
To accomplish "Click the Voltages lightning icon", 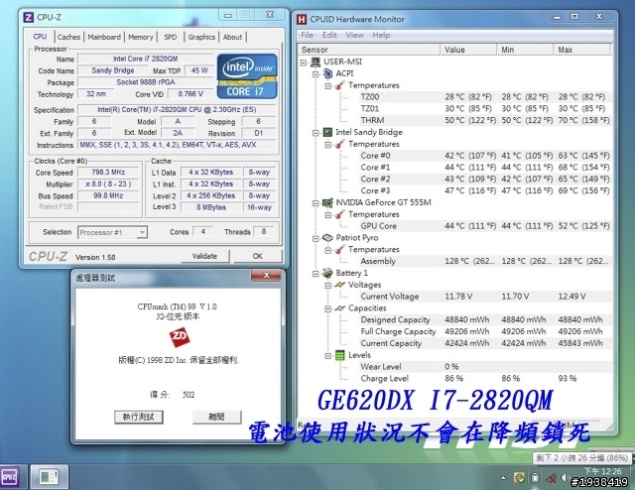I will pos(340,285).
